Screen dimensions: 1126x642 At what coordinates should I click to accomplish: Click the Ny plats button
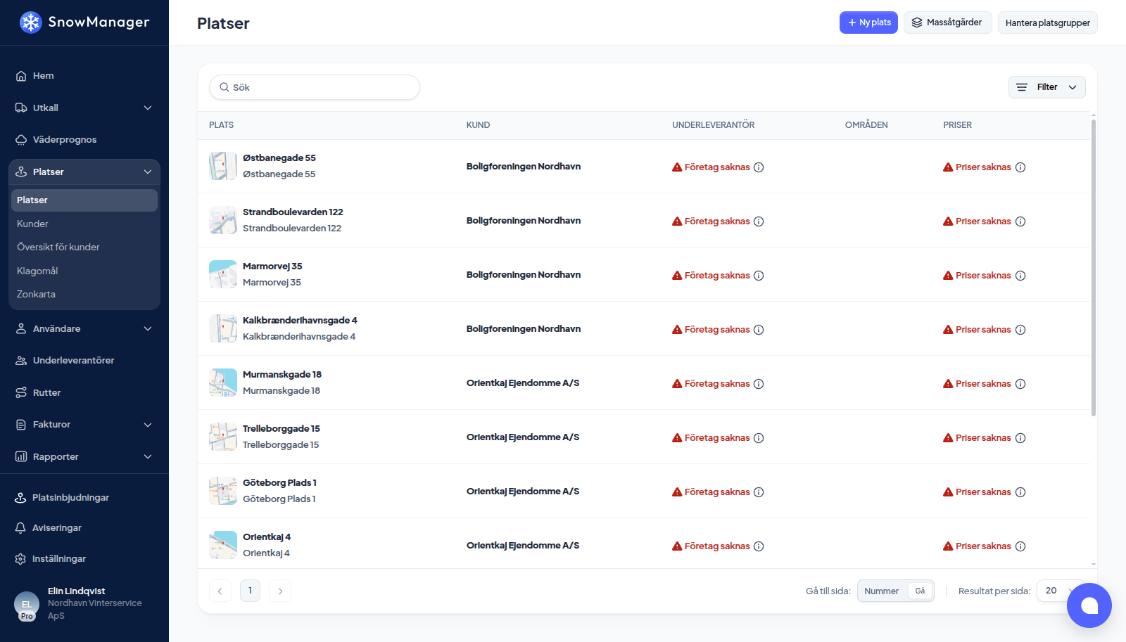[868, 23]
